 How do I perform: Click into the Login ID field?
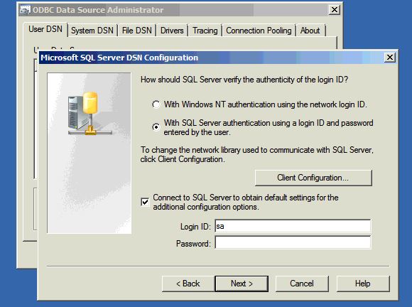293,226
